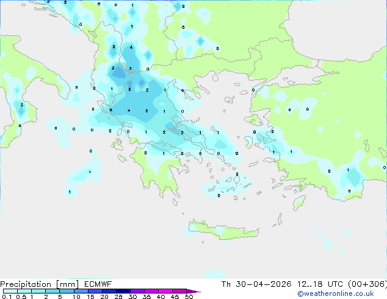Screen dimensions: 387x299
Task: Click the 20–25 mm legend color swatch
Action: click(109, 291)
